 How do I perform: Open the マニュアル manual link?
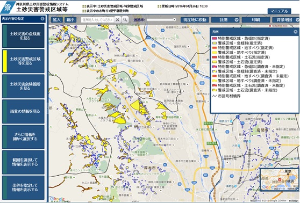tap(279, 11)
